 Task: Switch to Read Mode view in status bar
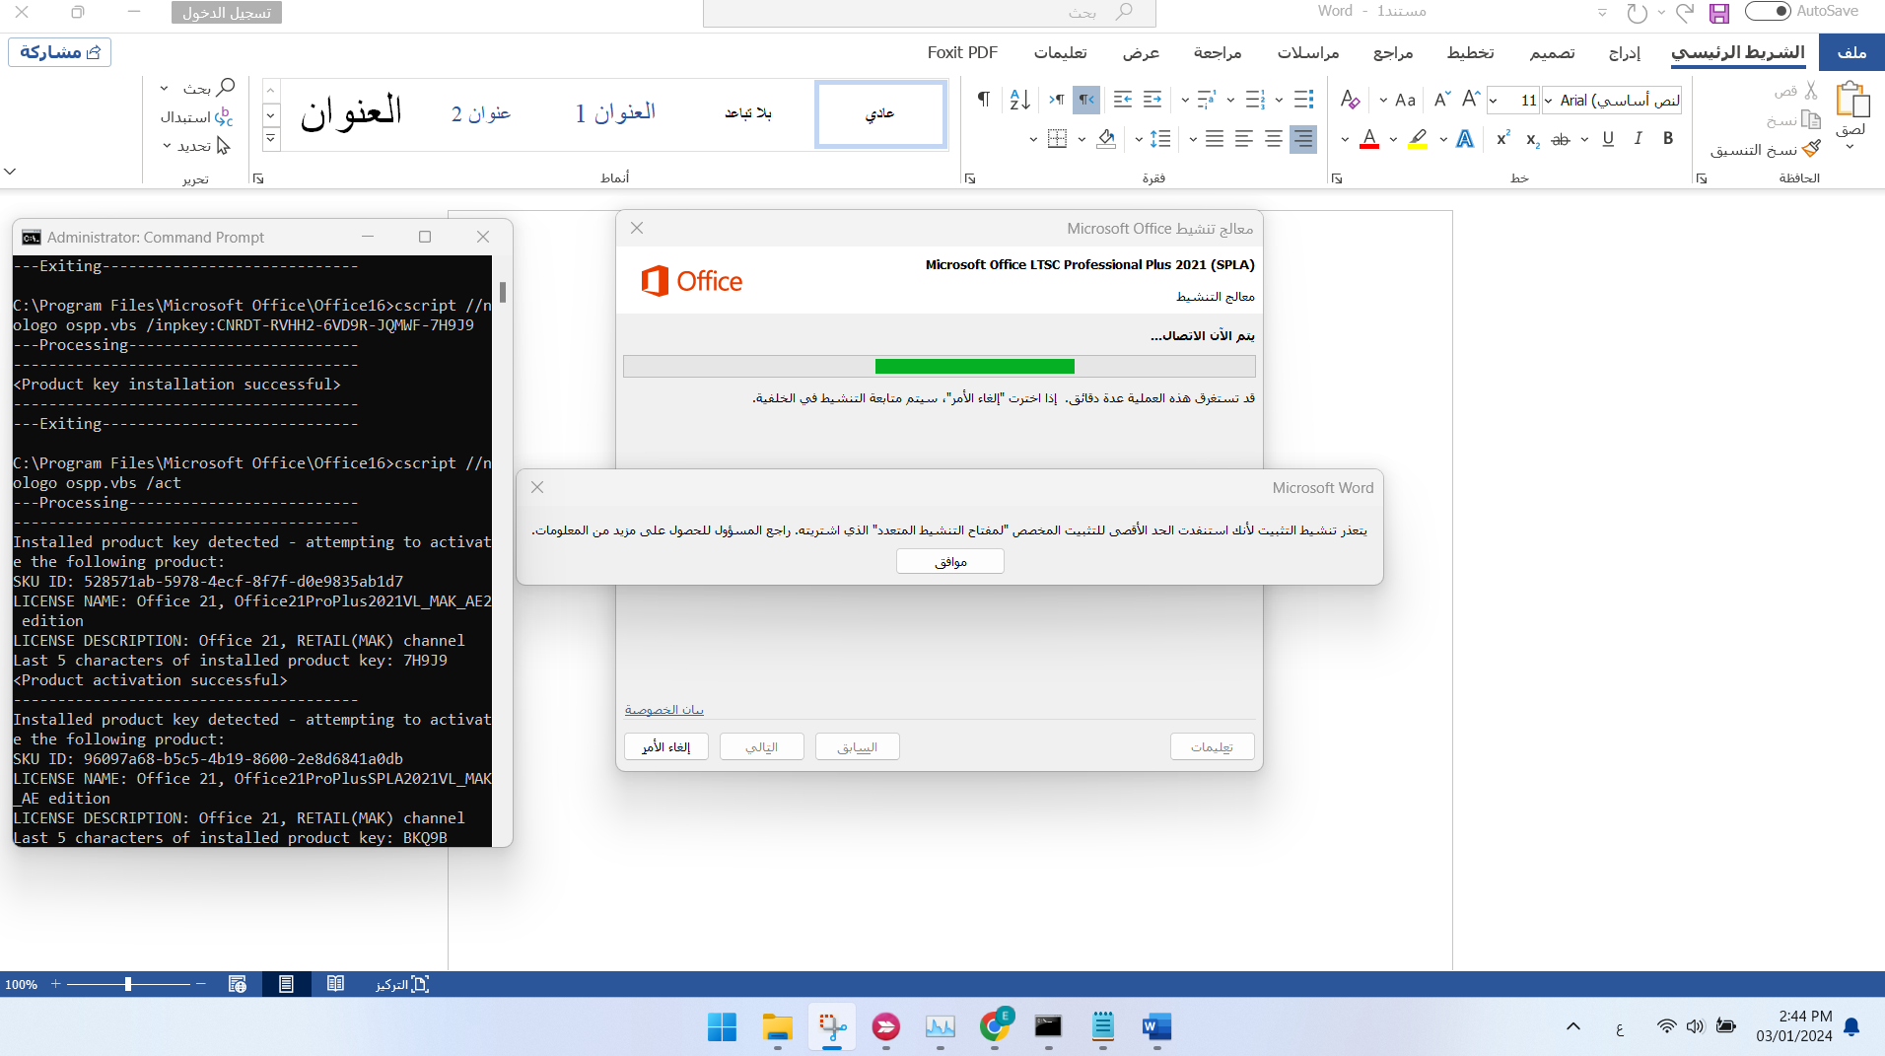point(335,984)
